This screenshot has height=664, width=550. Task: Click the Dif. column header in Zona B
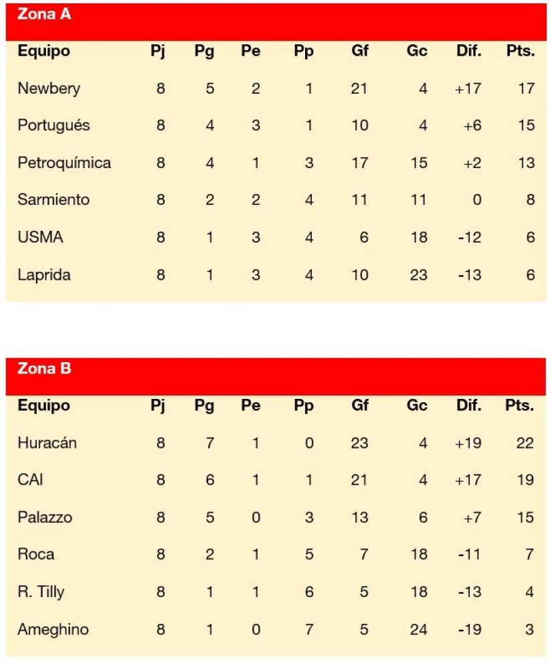point(469,406)
